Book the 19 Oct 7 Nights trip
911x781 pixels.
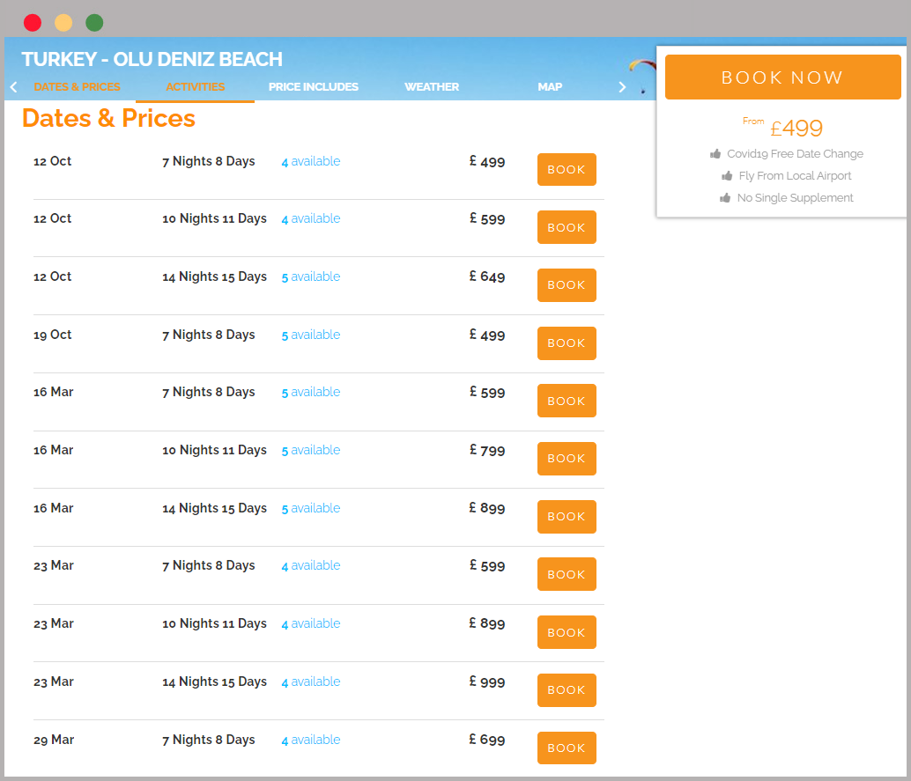click(567, 343)
